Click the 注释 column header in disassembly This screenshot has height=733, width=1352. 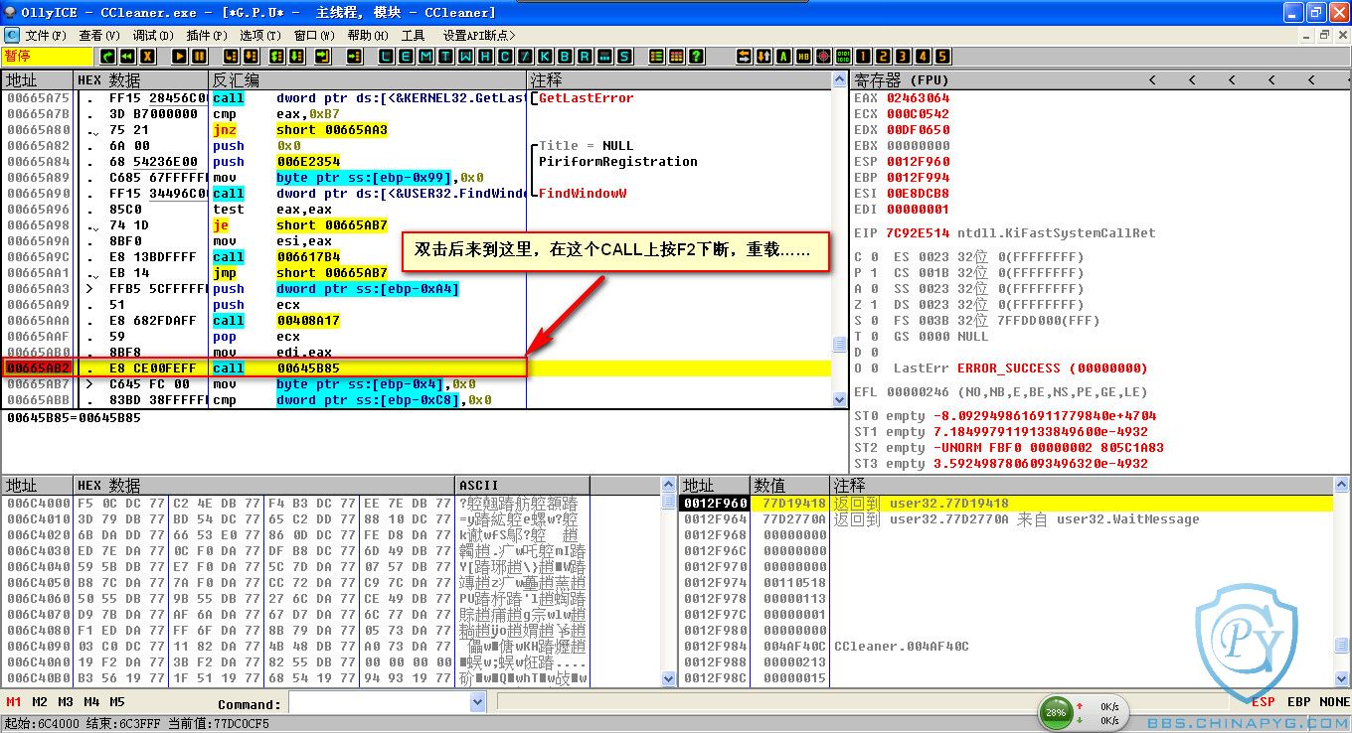click(x=680, y=80)
